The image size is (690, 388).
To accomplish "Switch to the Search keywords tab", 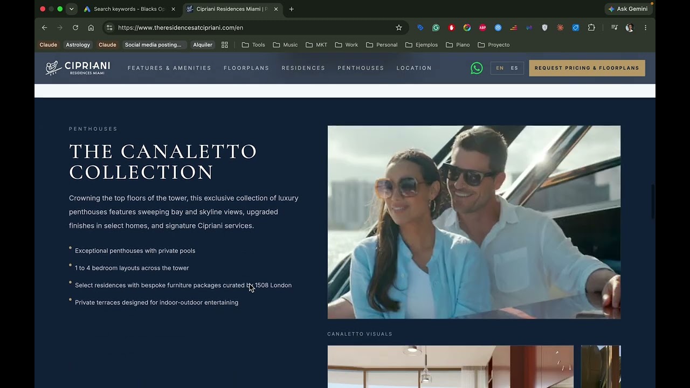I will (129, 9).
